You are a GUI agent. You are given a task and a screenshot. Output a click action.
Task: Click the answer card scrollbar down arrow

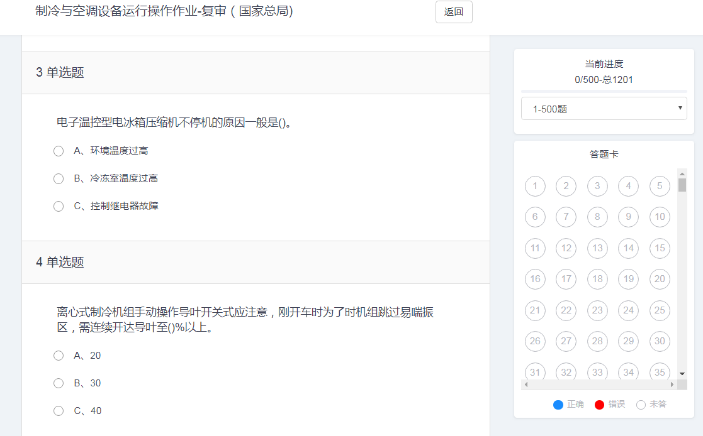pos(682,375)
